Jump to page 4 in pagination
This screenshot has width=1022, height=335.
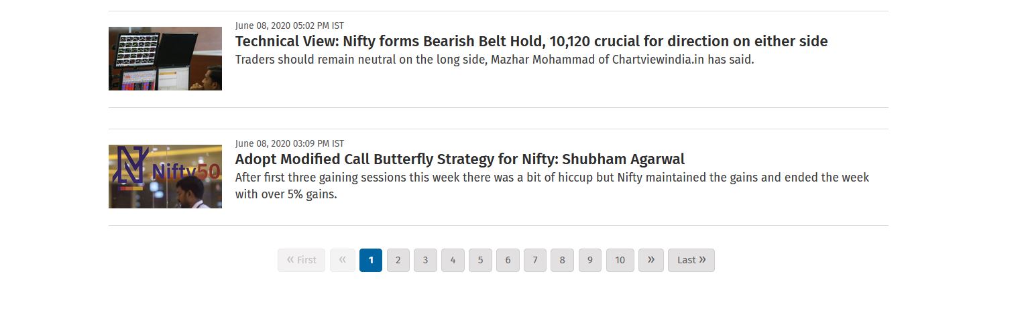click(x=453, y=260)
